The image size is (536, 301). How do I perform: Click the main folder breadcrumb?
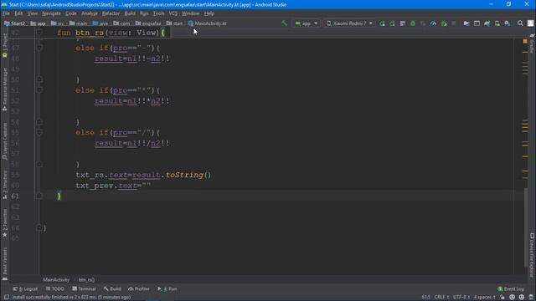tap(78, 23)
